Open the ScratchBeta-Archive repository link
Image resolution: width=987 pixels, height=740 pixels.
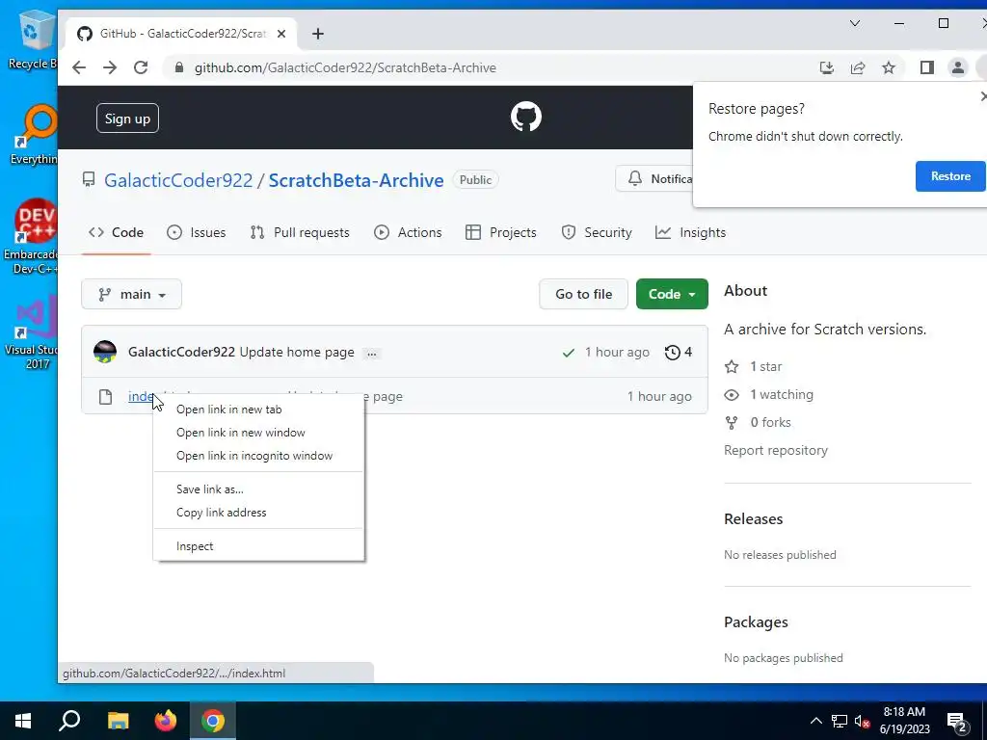[356, 180]
